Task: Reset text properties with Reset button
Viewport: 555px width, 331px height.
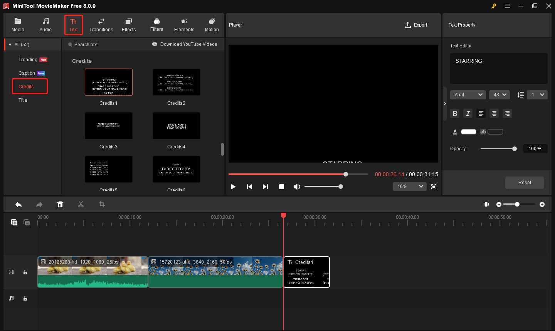Action: [524, 183]
